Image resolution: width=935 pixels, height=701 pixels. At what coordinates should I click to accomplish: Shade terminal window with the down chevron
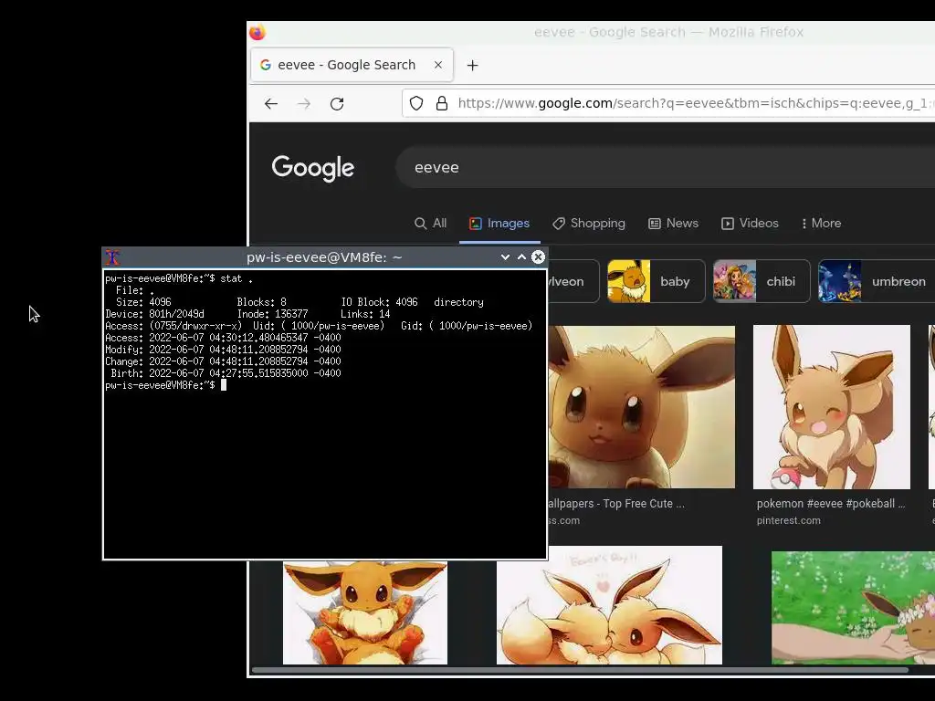pos(505,256)
